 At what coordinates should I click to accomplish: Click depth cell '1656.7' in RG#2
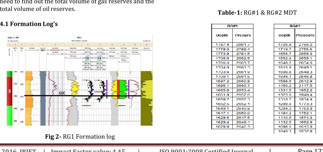[x=284, y=54]
